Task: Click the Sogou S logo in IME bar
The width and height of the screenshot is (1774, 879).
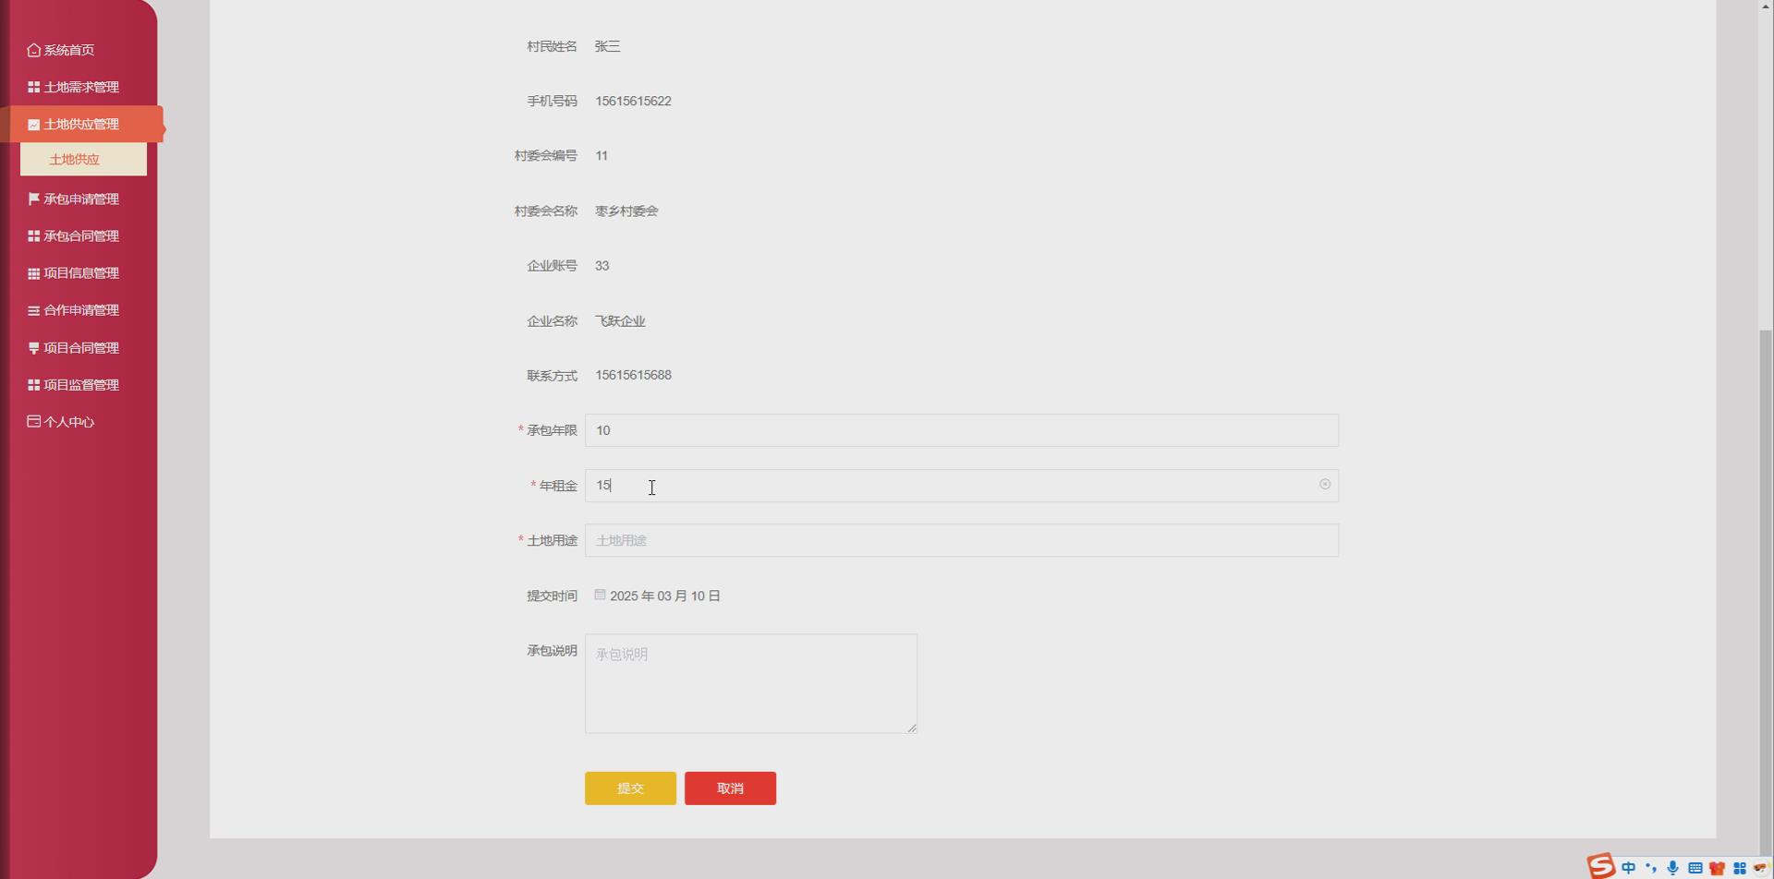Action: tap(1601, 866)
